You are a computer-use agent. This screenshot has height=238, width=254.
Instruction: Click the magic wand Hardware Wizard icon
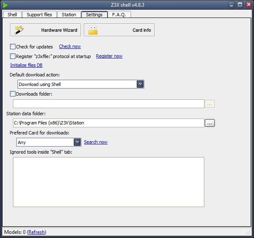click(19, 30)
